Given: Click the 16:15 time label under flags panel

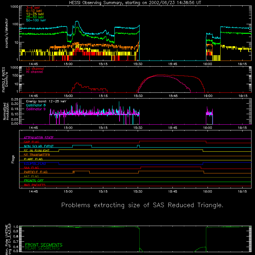Looking at the screenshot, I should click(242, 192).
